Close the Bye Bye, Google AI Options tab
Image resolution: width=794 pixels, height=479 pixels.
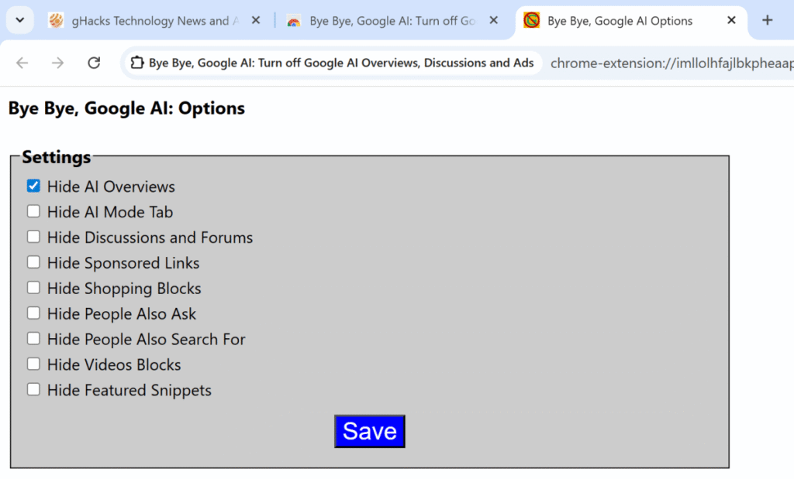(x=731, y=20)
